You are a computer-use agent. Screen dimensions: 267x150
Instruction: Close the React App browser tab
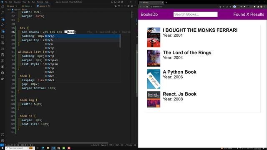coord(162,3)
